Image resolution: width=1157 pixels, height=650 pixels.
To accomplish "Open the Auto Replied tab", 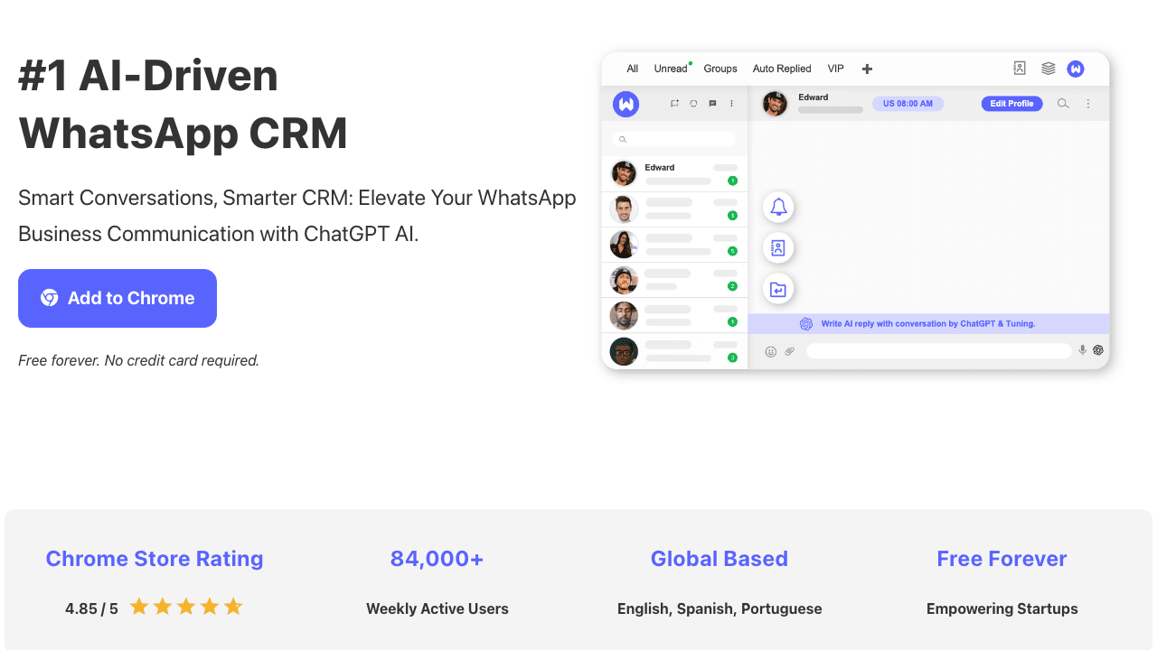I will point(782,69).
